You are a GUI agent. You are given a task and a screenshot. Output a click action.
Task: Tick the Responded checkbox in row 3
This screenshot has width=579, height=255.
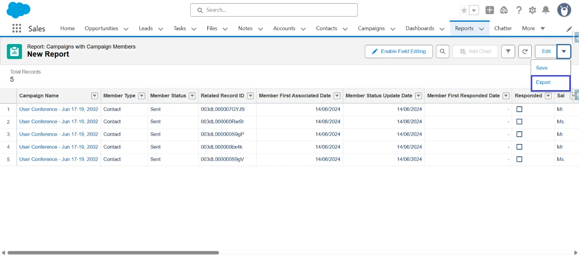520,134
